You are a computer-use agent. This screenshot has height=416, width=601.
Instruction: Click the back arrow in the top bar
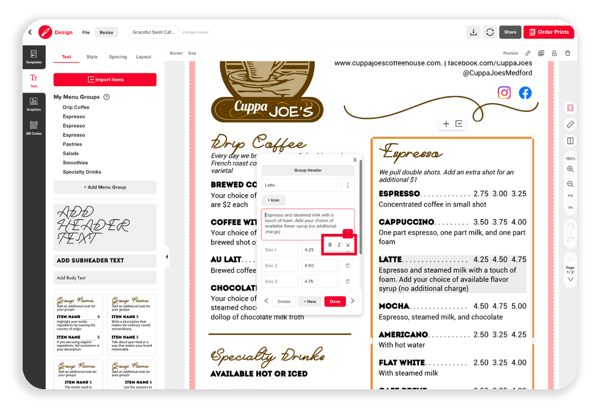30,32
